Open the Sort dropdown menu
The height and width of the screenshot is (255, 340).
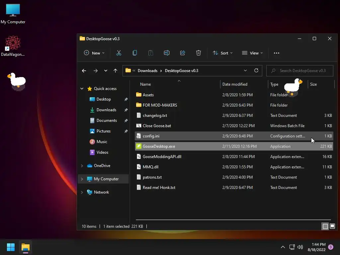coord(223,53)
